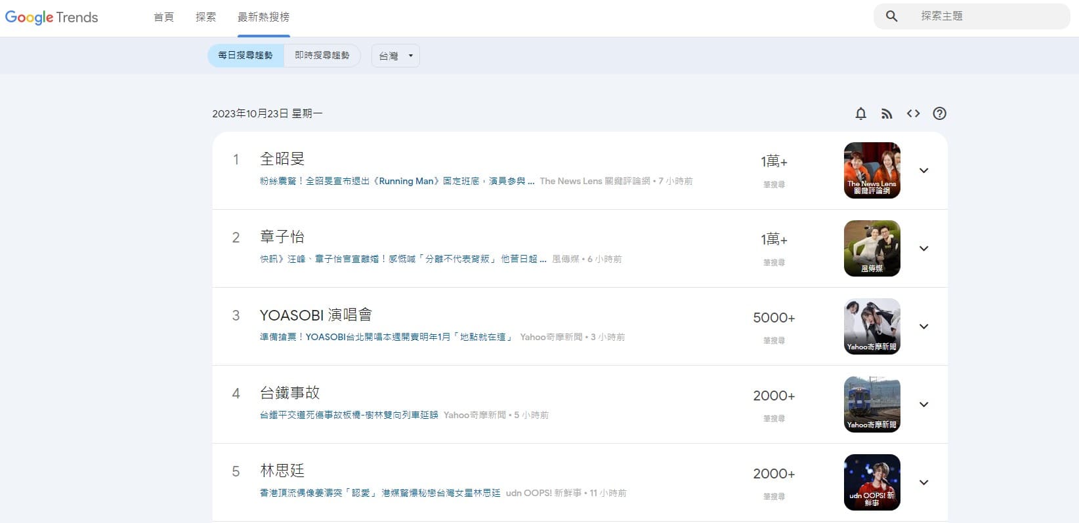
Task: Click the udn OOPS! 新鮮事 source text
Action: point(543,494)
